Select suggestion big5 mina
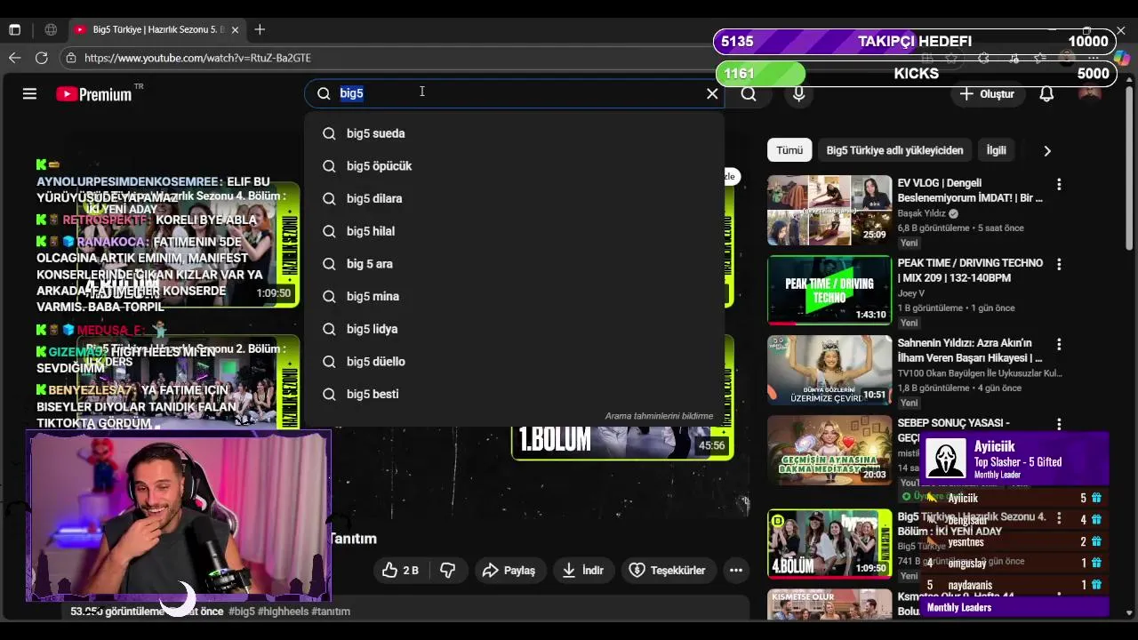Viewport: 1138px width, 640px height. [x=514, y=296]
